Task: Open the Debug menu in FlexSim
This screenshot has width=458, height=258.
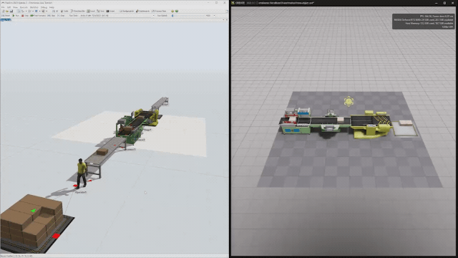Action: pos(44,7)
